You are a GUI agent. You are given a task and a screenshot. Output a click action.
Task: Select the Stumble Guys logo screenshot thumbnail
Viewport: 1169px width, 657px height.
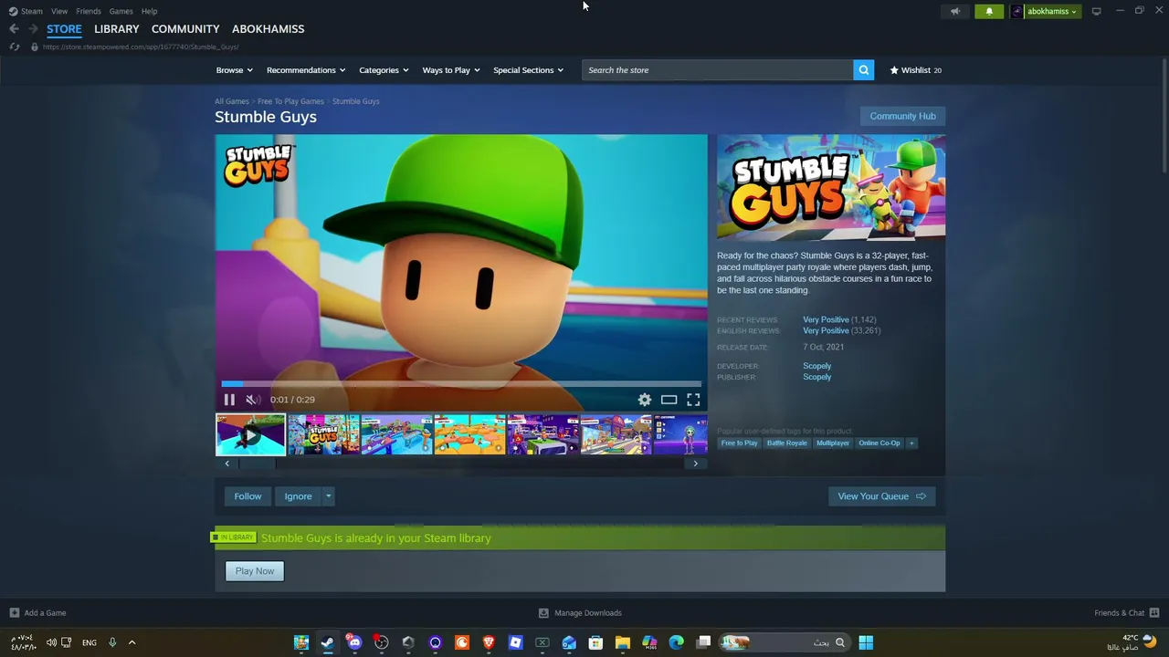[323, 434]
